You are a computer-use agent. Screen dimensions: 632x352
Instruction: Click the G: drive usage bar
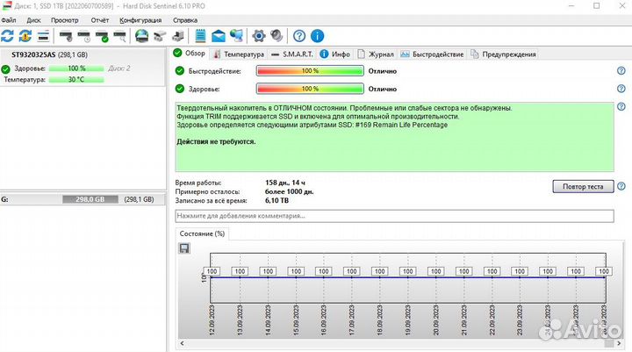click(91, 199)
